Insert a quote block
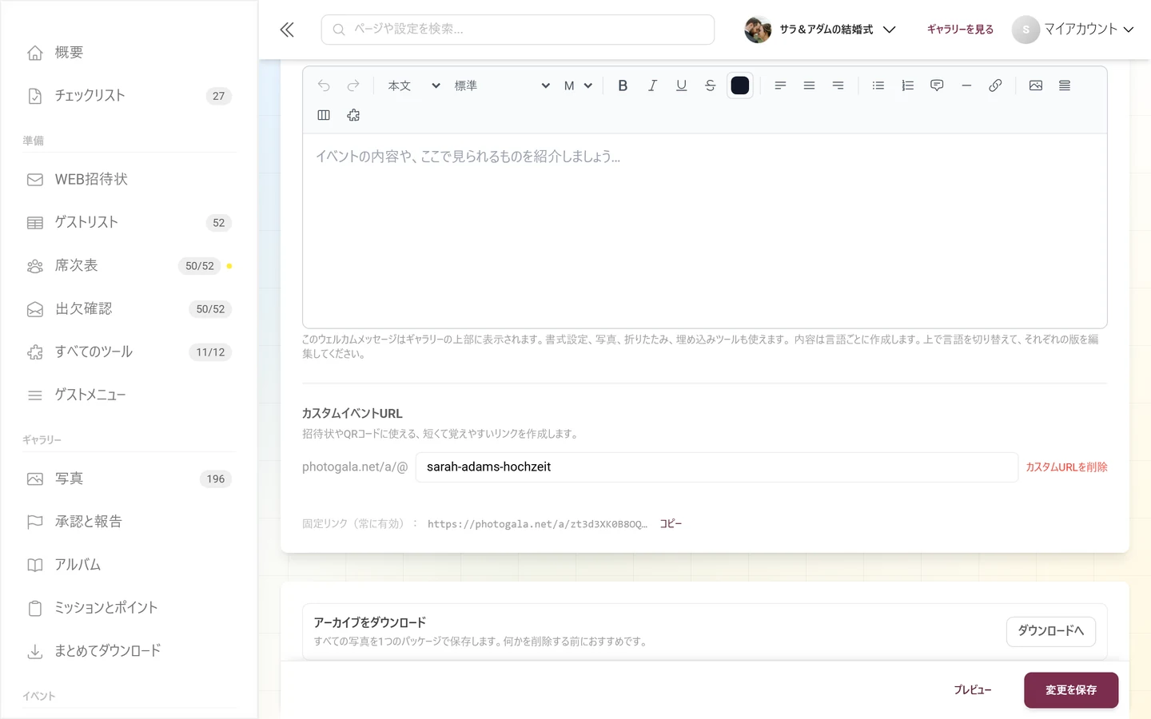The height and width of the screenshot is (719, 1151). click(937, 85)
